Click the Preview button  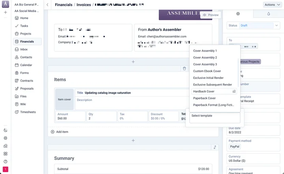pos(211,15)
